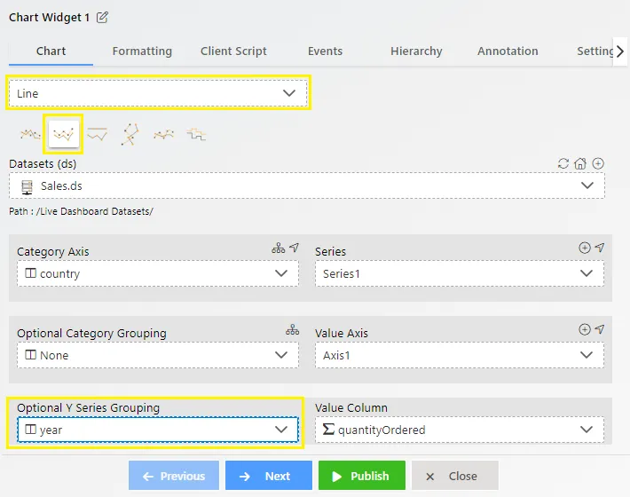The height and width of the screenshot is (497, 630).
Task: Open Optional Y Series Grouping year dropdown
Action: (158, 430)
